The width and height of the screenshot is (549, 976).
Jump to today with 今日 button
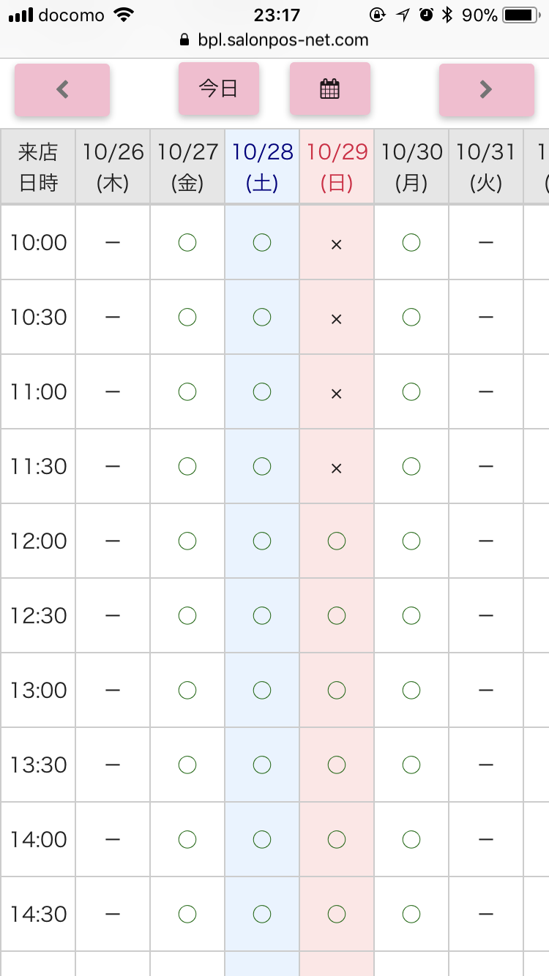(x=218, y=89)
